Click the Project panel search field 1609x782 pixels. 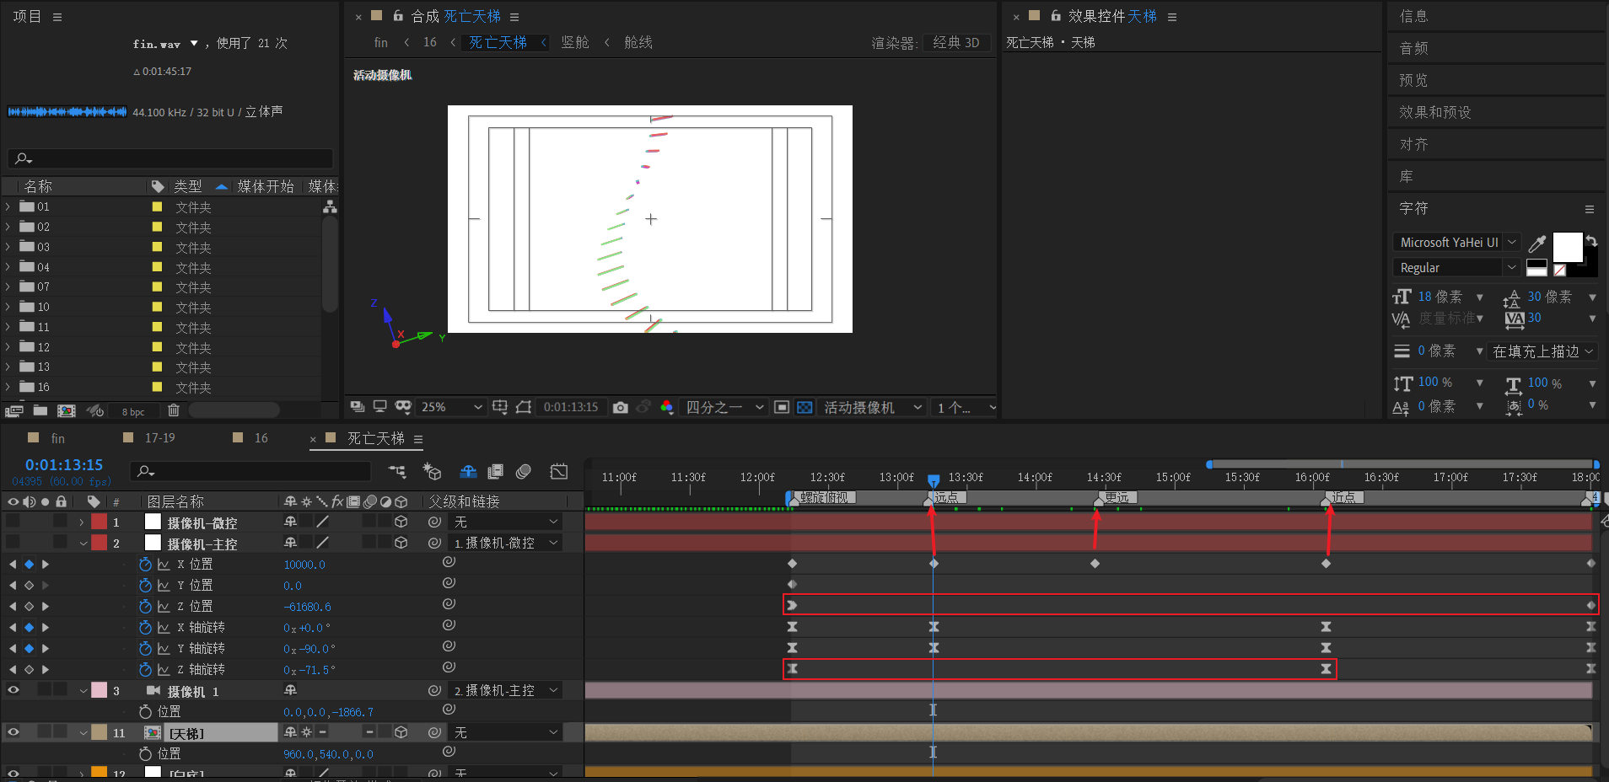pos(170,158)
